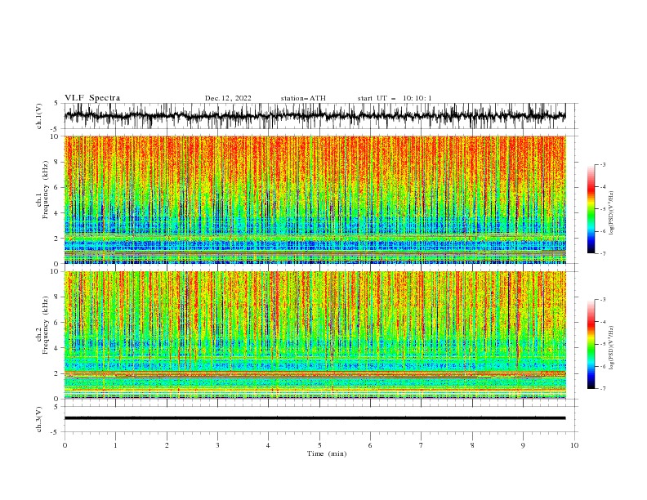Click the ch.1 spectrogram plot
The width and height of the screenshot is (647, 500).
pyautogui.click(x=315, y=199)
